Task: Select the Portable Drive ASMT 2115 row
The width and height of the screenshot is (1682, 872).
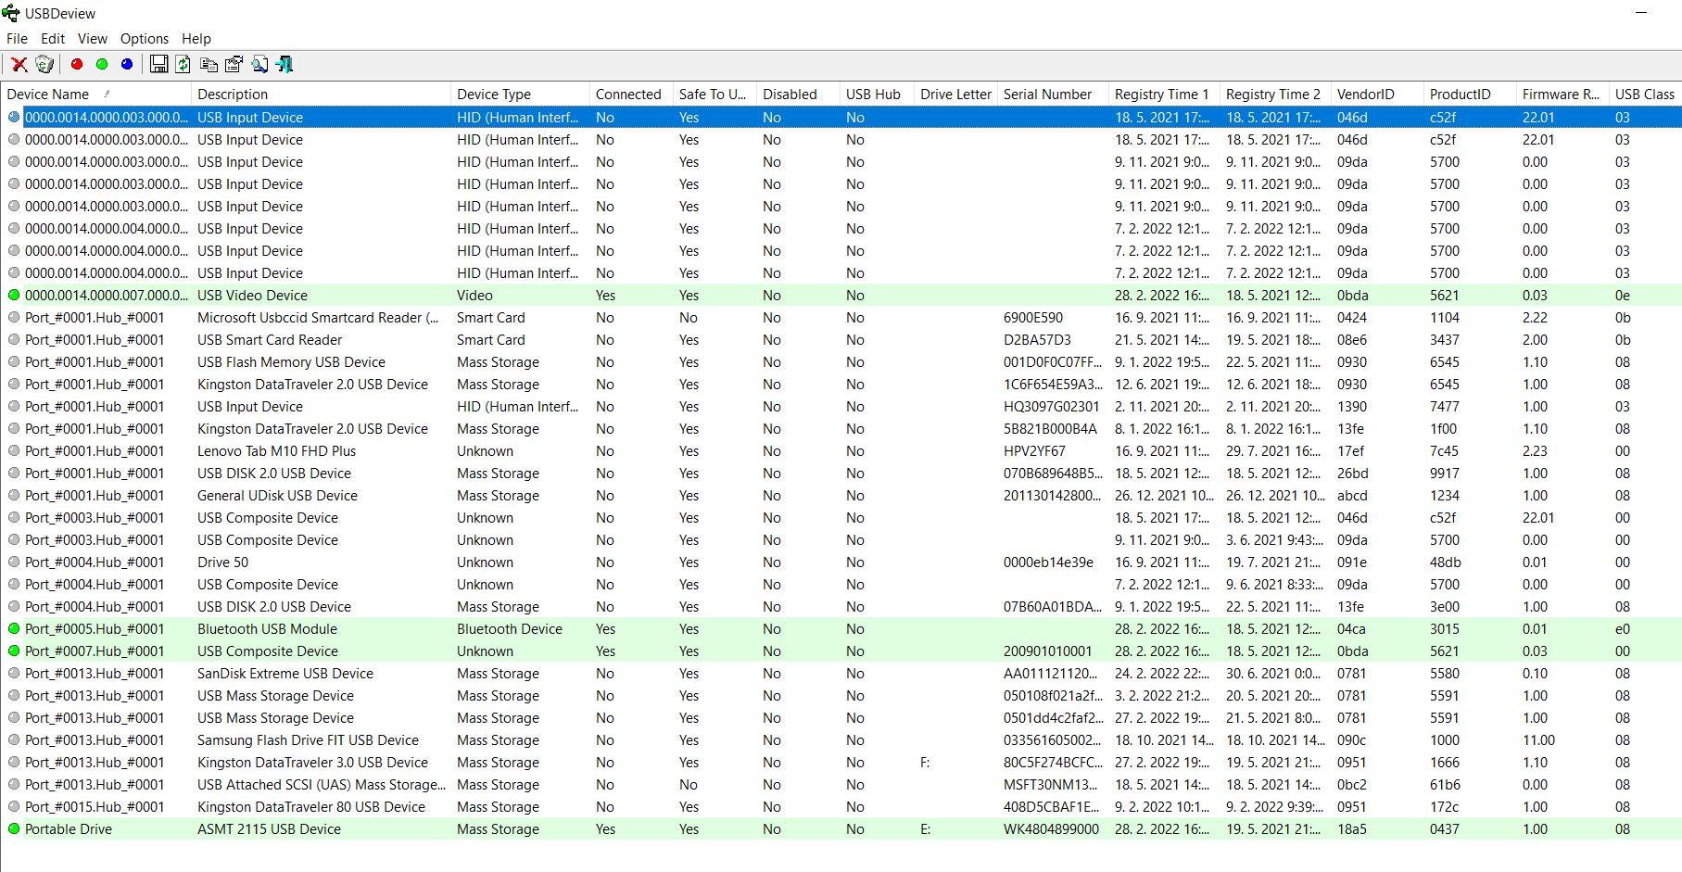Action: click(x=269, y=829)
